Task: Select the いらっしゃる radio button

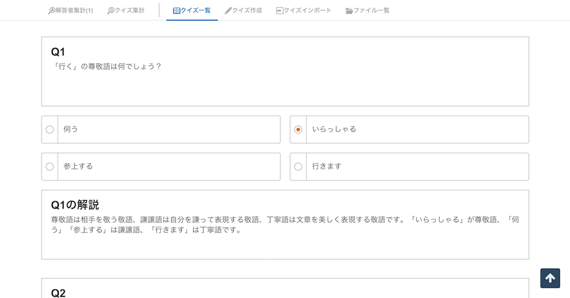Action: 298,129
